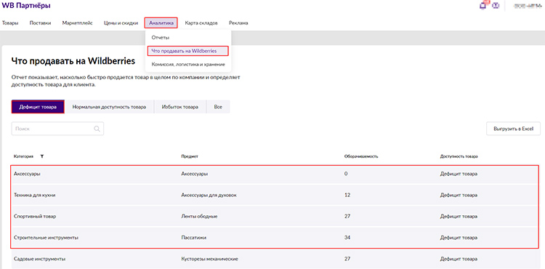This screenshot has width=545, height=269.
Task: Click the WB Партнёры logo
Action: coord(25,6)
